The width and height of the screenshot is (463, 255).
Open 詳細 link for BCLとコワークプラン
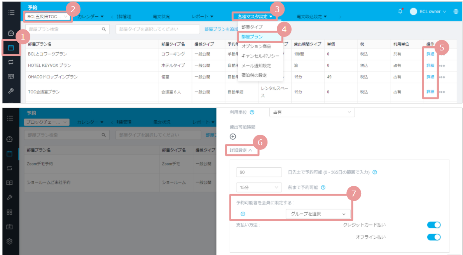[430, 54]
